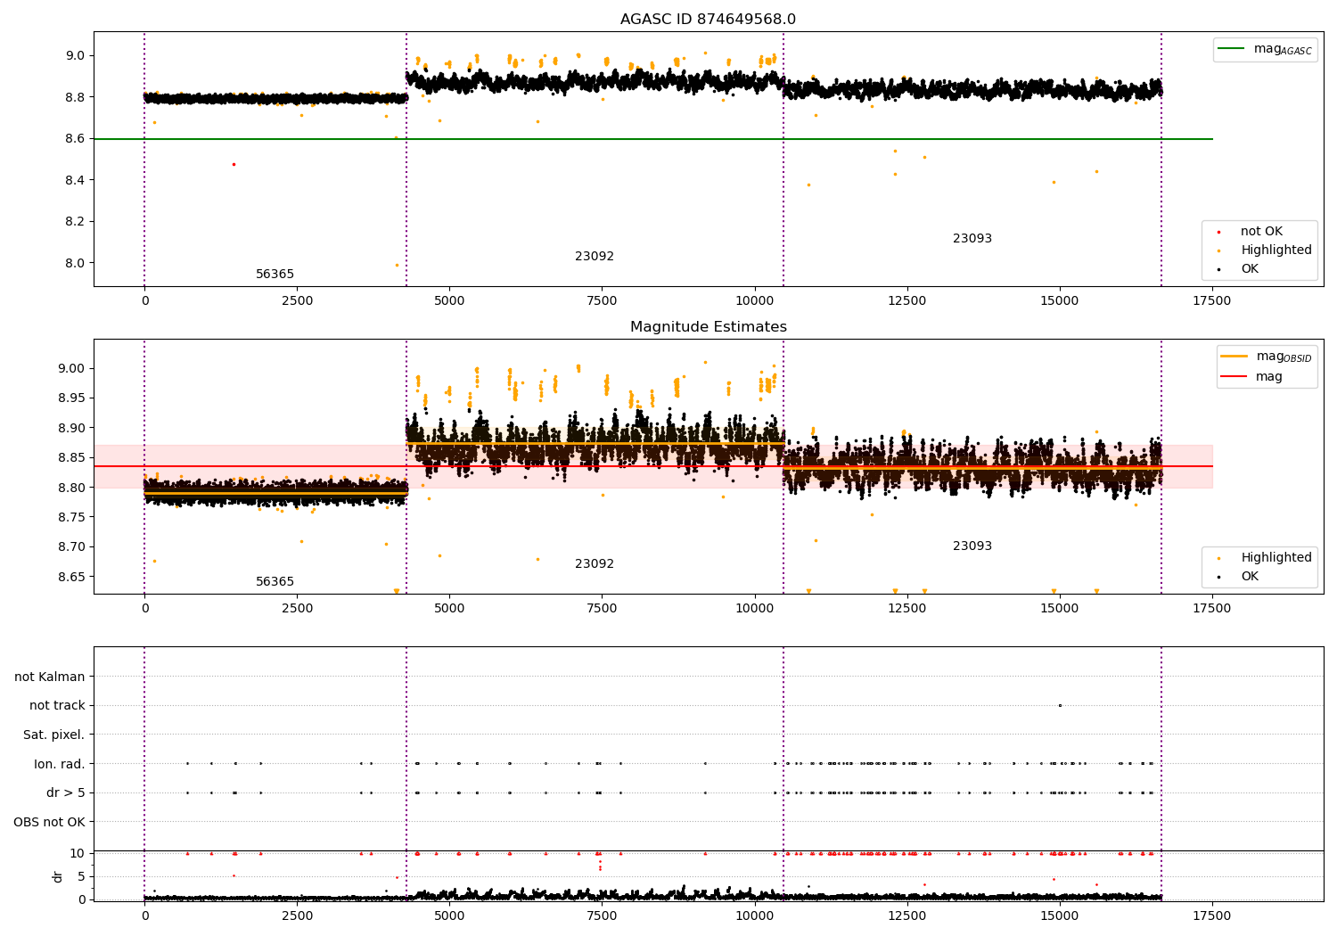Click the "Ion. rad." row label
1337x936 pixels.
pyautogui.click(x=60, y=764)
